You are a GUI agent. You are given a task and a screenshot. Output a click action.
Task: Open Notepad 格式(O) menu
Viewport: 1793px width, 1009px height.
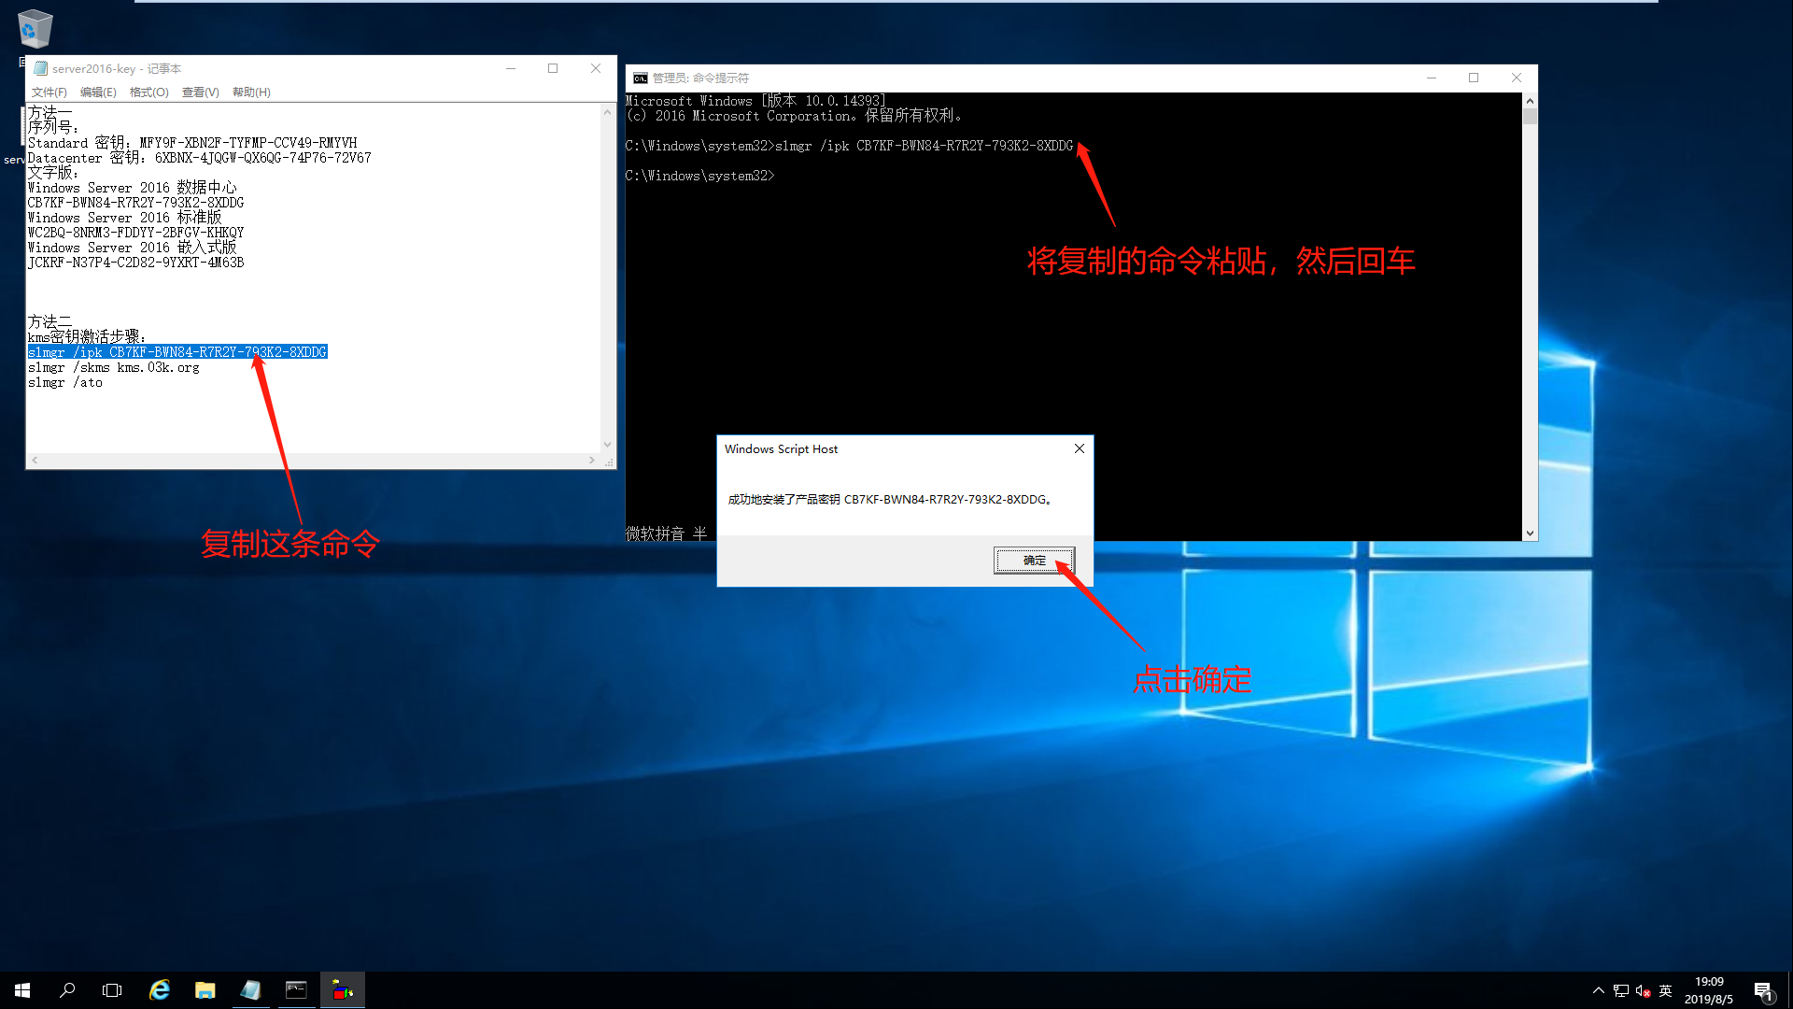click(x=148, y=92)
